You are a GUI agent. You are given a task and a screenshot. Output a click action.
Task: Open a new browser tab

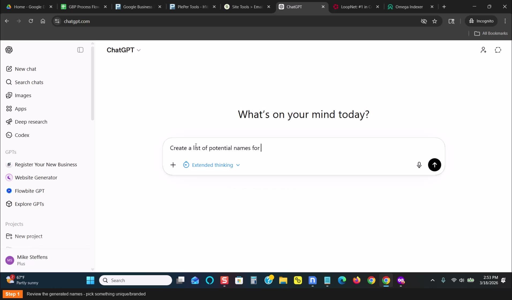(444, 7)
